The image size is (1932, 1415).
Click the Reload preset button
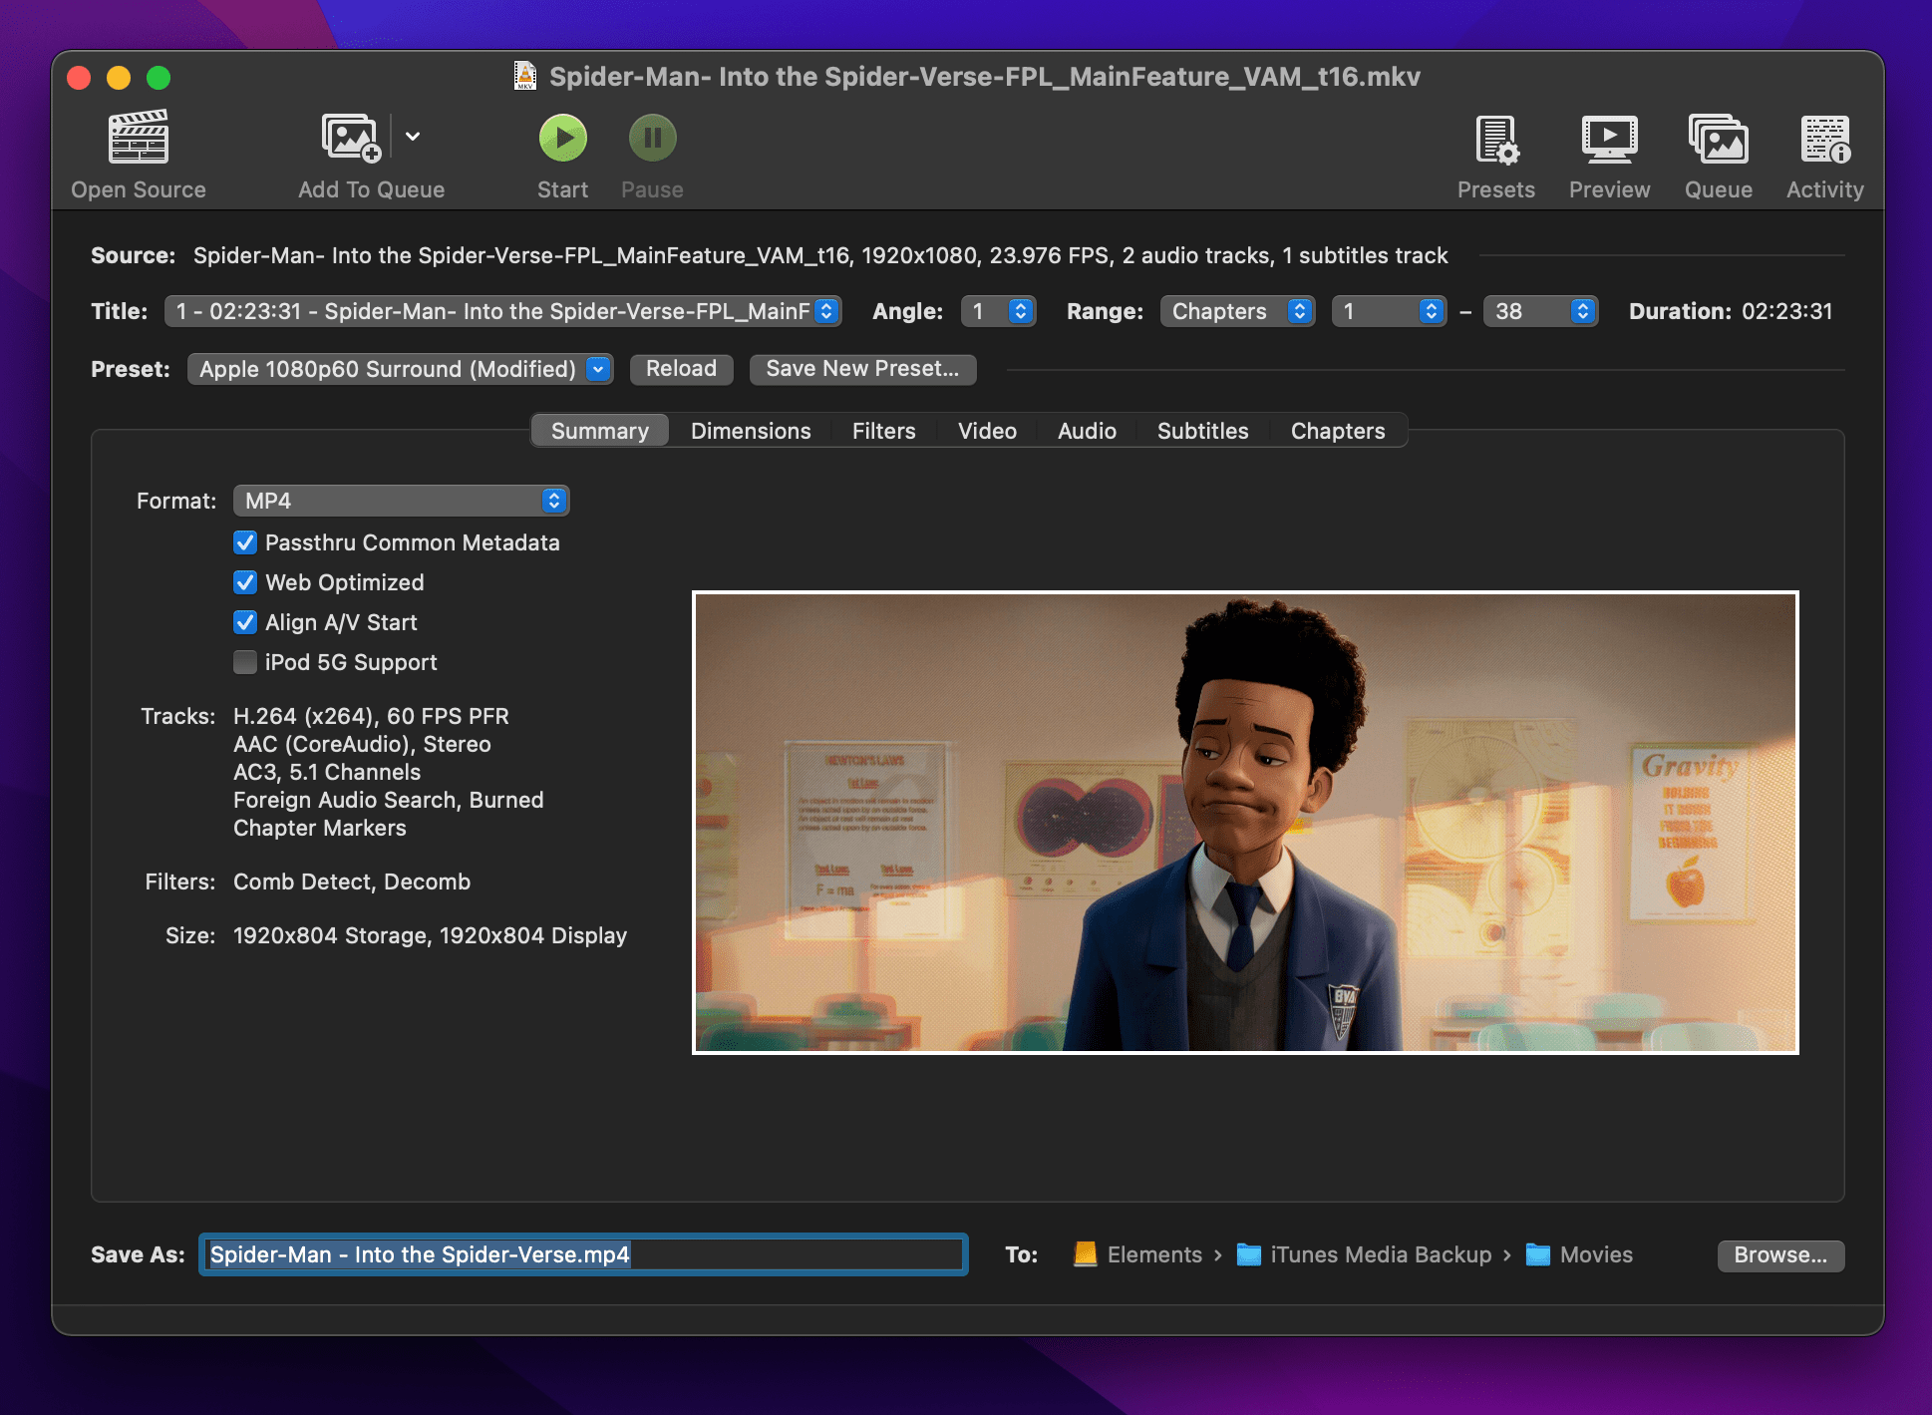coord(681,368)
